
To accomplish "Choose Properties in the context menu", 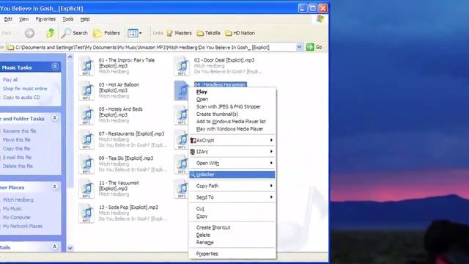I will pyautogui.click(x=232, y=254).
